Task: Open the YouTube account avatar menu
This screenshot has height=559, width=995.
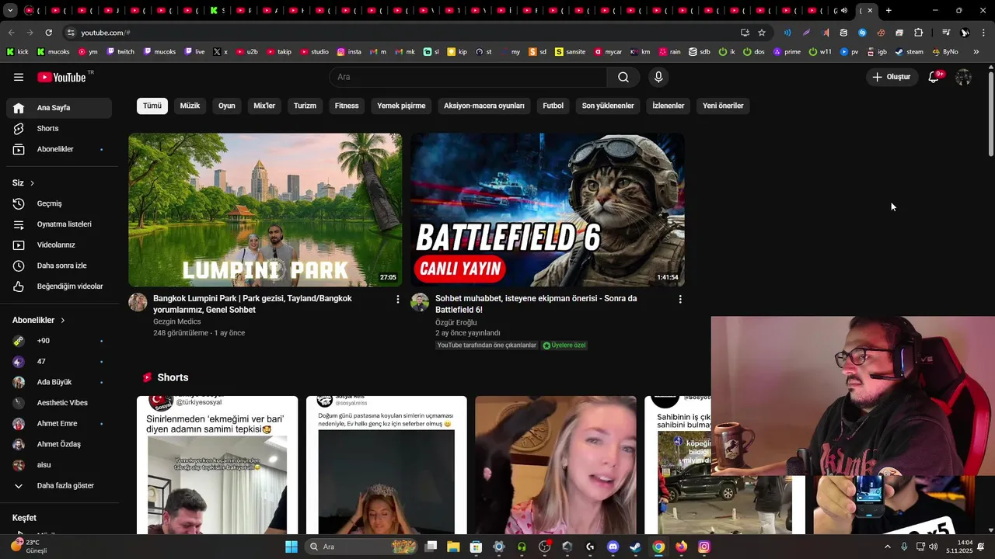Action: point(963,77)
